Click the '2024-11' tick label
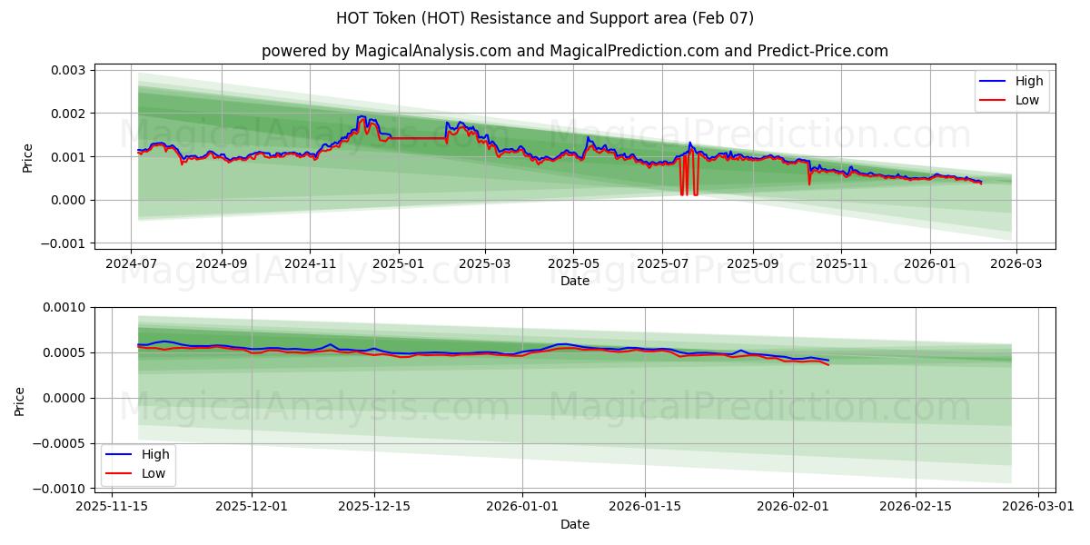Screen dimensions: 1090x545 [x=311, y=263]
